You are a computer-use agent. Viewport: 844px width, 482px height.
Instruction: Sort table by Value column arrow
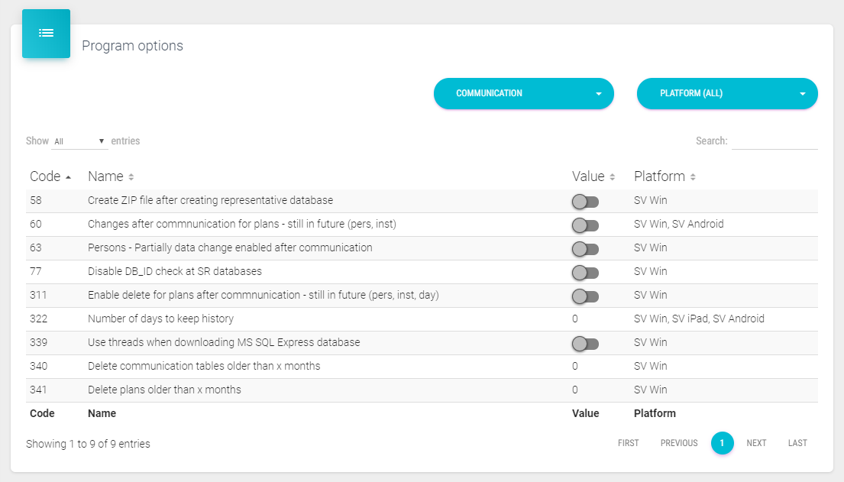613,177
